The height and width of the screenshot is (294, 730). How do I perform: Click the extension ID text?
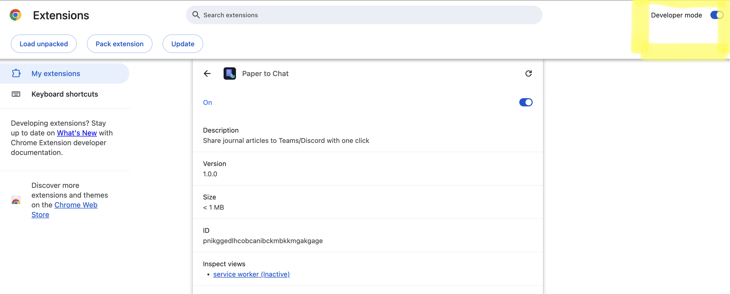pos(263,241)
